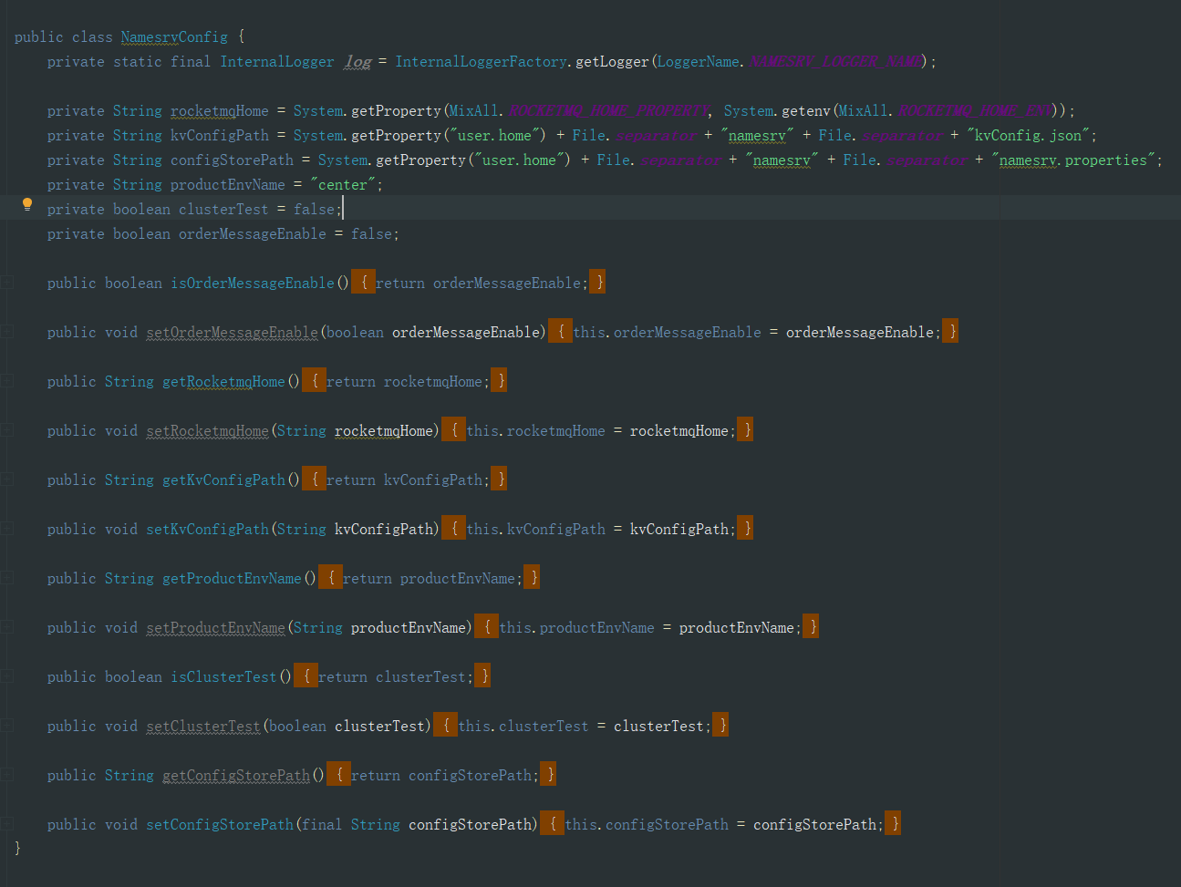This screenshot has height=887, width=1181.
Task: Click folded closing brace after 'return clusterTest;'
Action: [x=482, y=676]
